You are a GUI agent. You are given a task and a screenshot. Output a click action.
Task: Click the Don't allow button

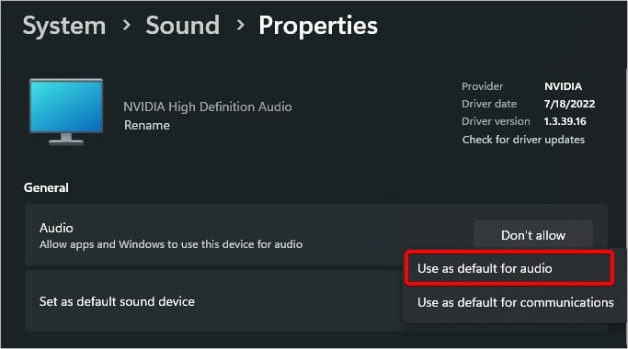pos(533,235)
